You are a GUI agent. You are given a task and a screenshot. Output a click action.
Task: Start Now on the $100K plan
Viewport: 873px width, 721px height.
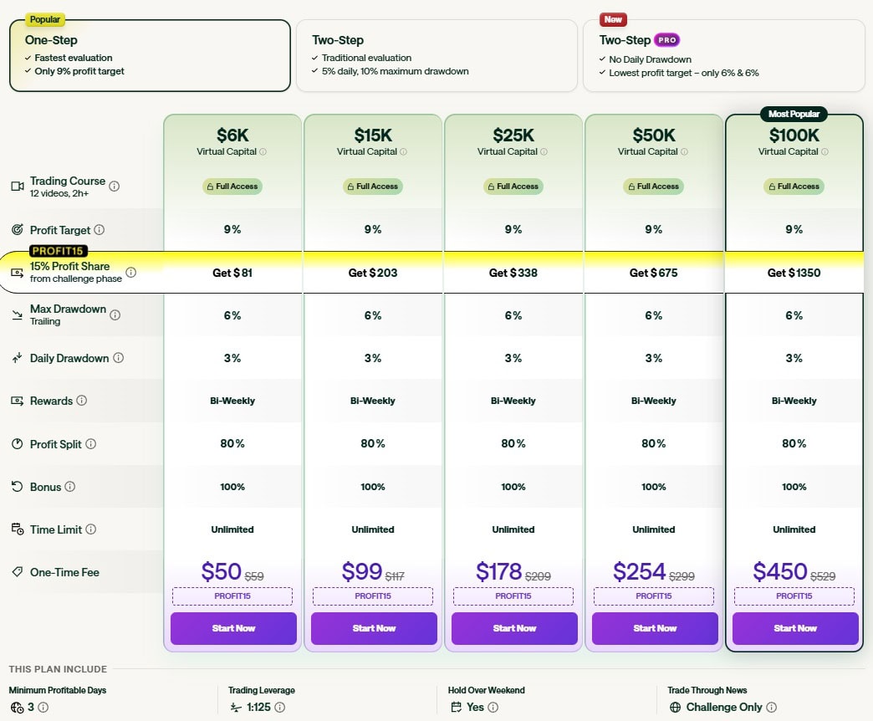tap(795, 628)
